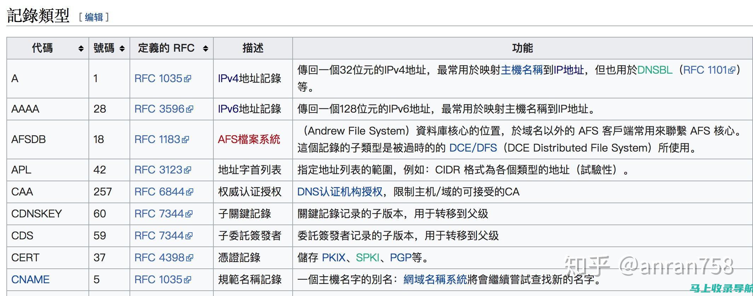Open RFC 7344 link in the CDNSKEY row
Screen dimensions: 753x296
[x=163, y=214]
